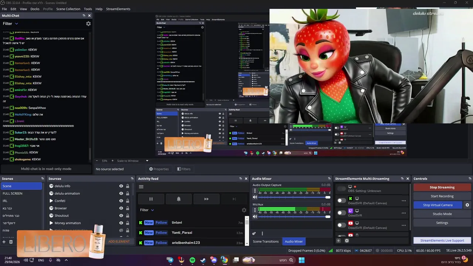Open Twitch OdedSVR destination options dots

(x=404, y=213)
